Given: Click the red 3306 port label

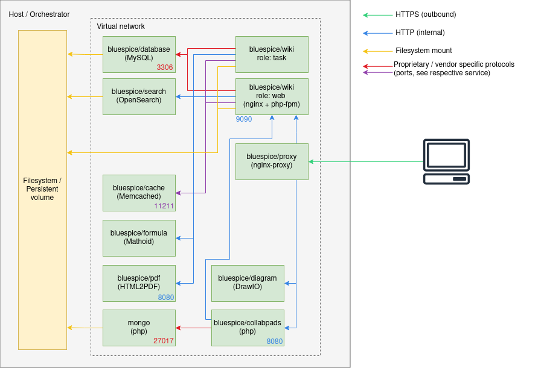Looking at the screenshot, I should click(164, 67).
